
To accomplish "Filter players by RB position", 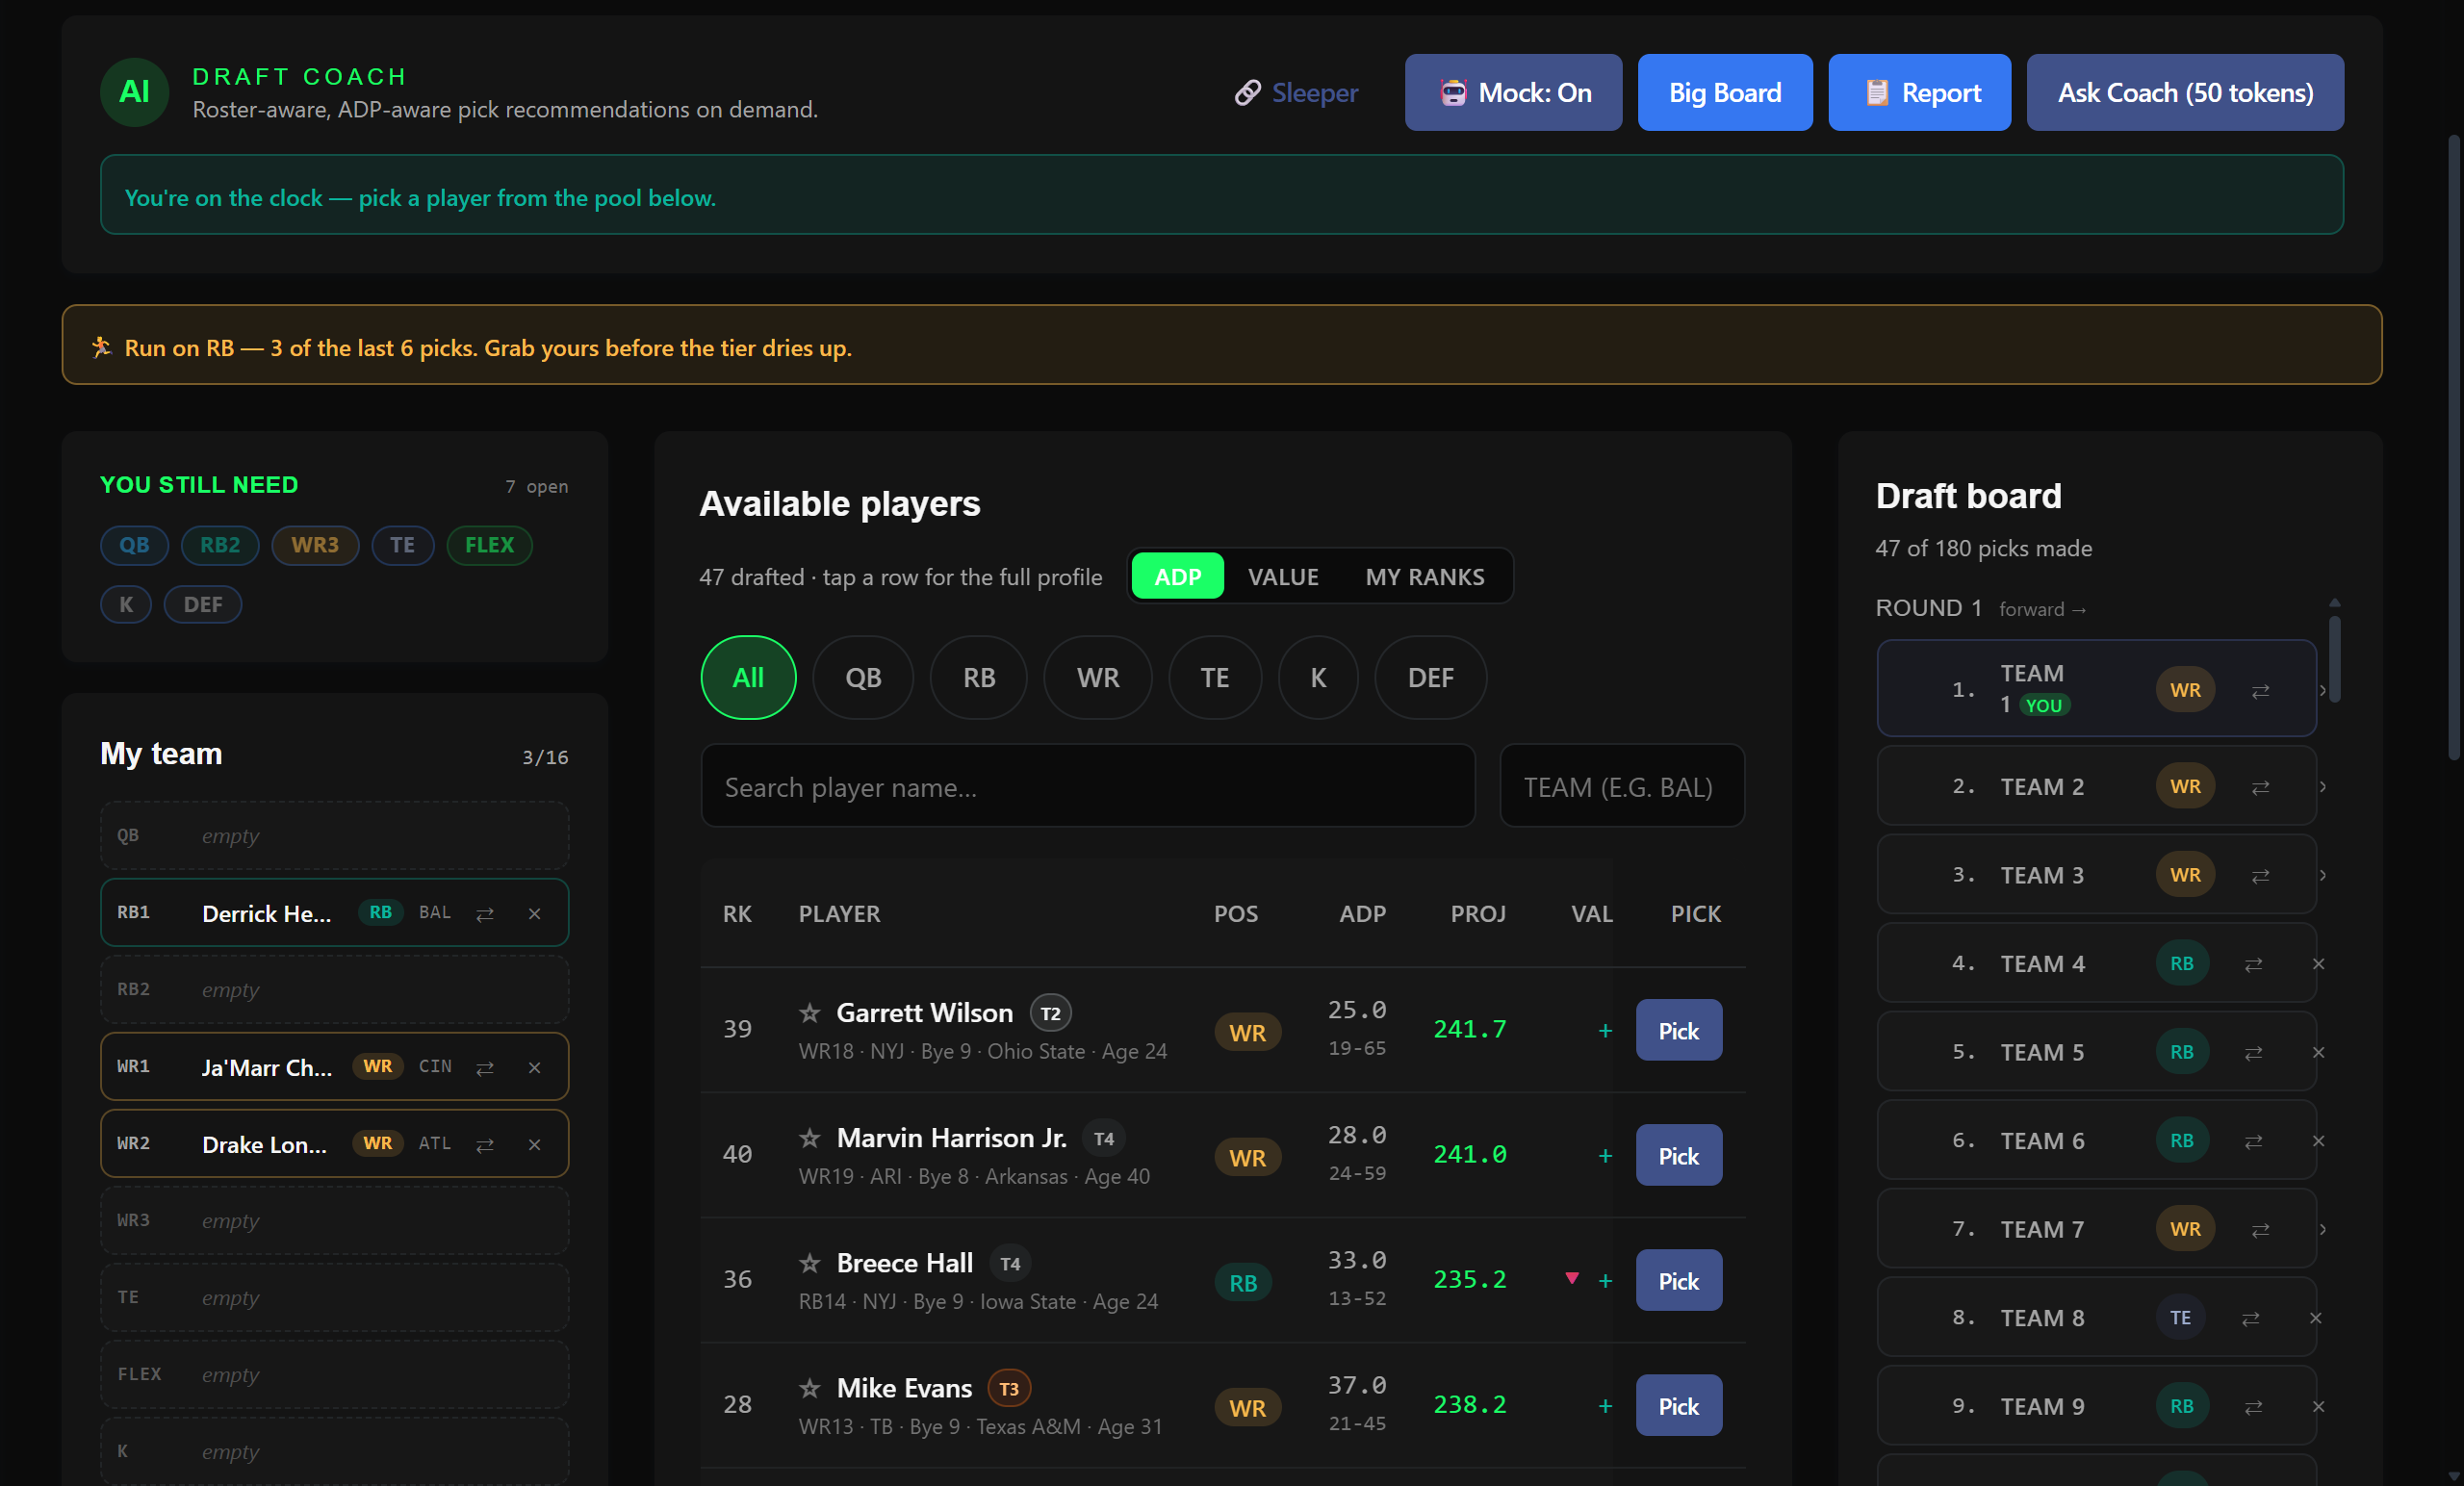I will (979, 678).
